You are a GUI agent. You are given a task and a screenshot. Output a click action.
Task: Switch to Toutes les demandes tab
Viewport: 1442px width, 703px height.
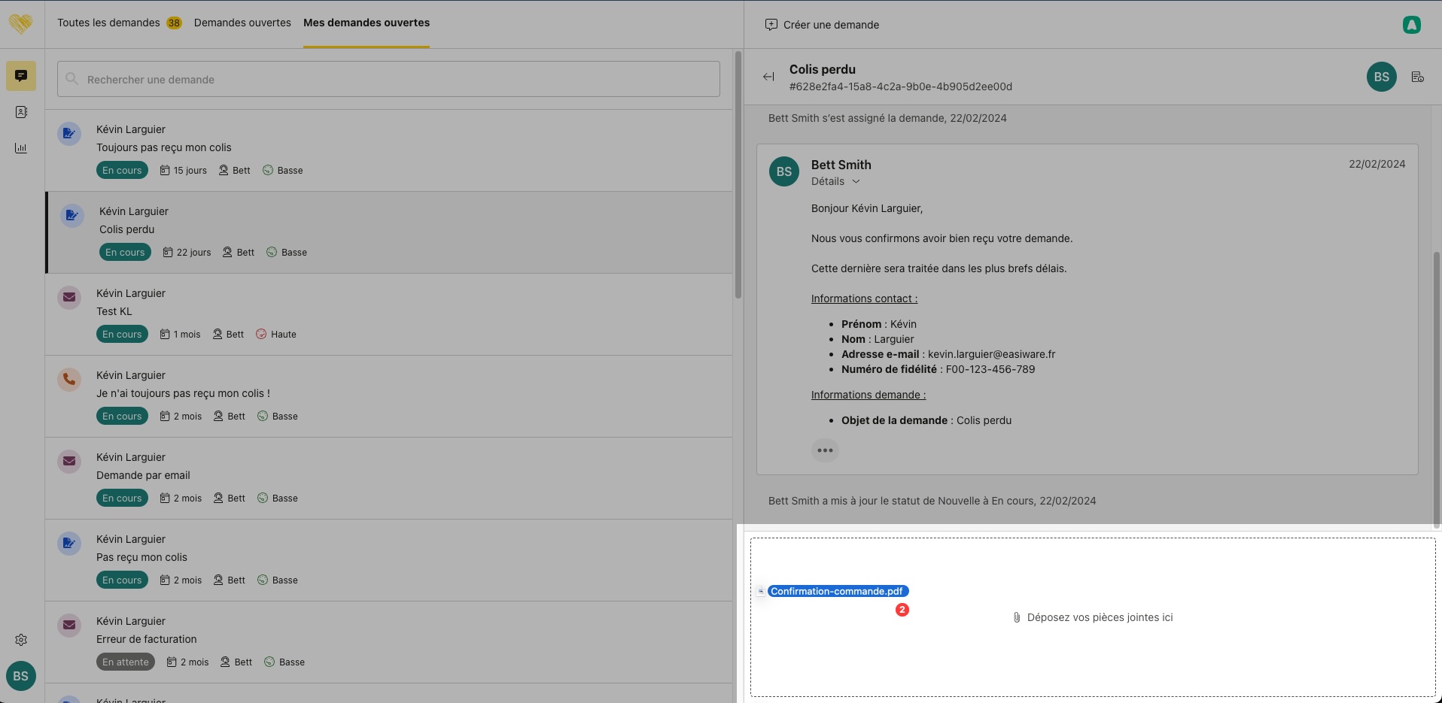click(109, 23)
